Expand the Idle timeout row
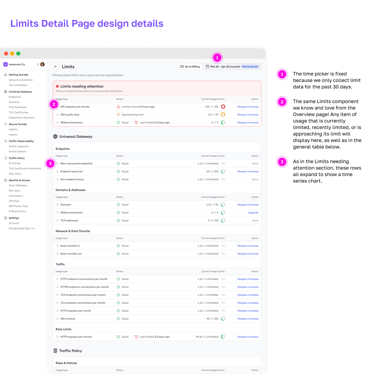Screen dimensions: 381x374 pos(57,319)
